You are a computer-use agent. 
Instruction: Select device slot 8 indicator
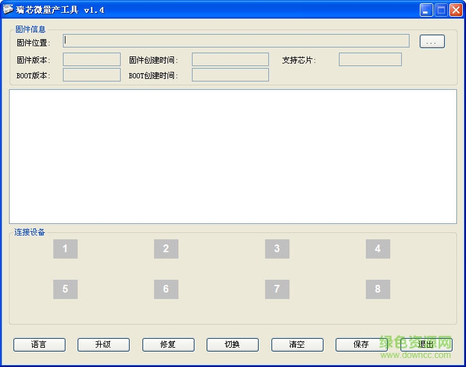(x=378, y=289)
